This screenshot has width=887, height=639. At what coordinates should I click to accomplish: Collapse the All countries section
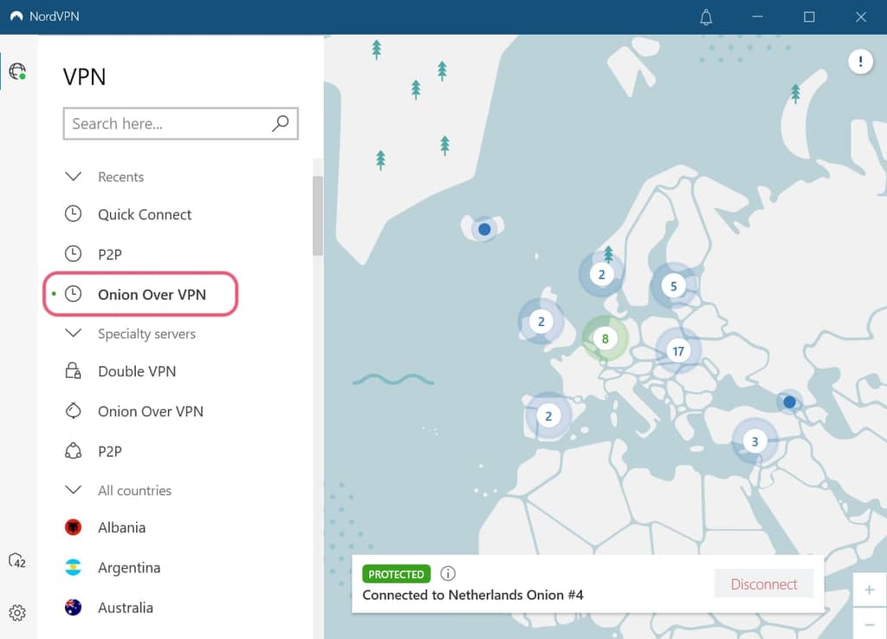(x=74, y=491)
